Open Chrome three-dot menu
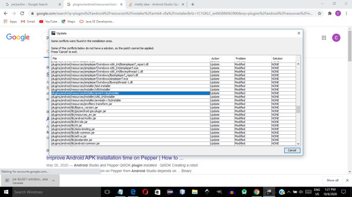Image resolution: width=352 pixels, height=197 pixels. pyautogui.click(x=346, y=14)
